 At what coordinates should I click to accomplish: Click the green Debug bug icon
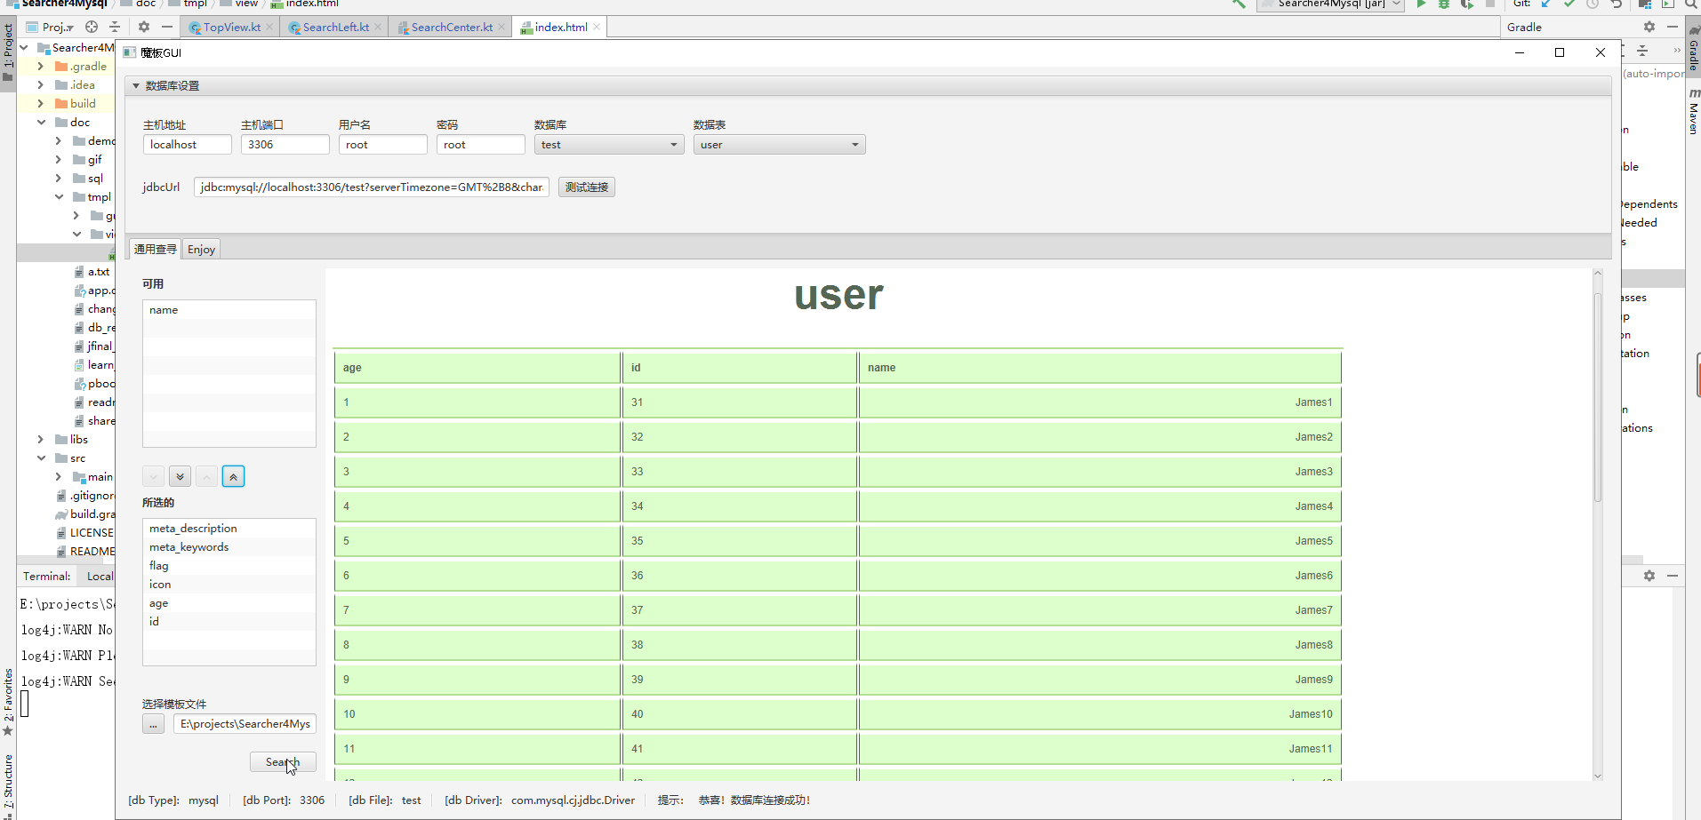point(1444,4)
